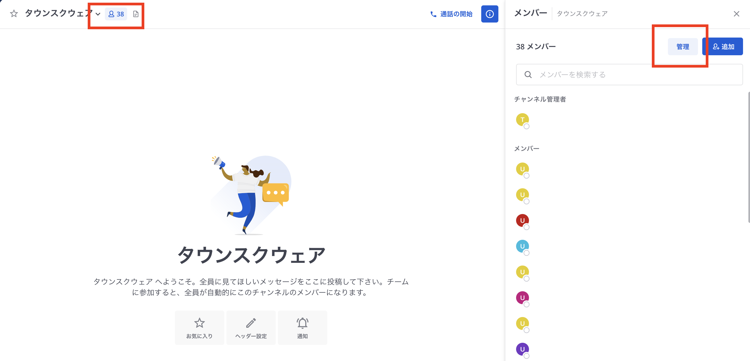
Task: Click the magenta U member avatar
Action: tap(522, 297)
